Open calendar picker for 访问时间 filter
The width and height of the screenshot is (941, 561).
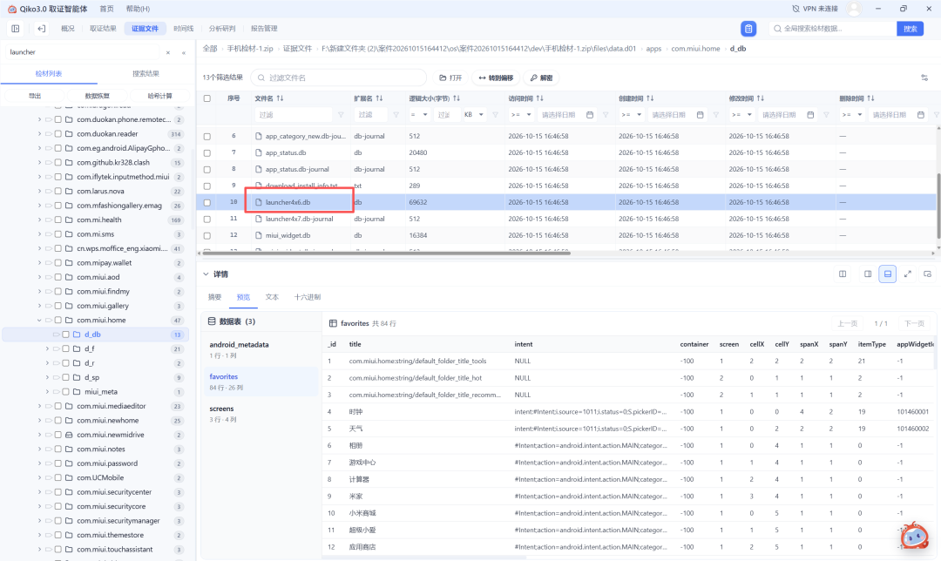[x=590, y=115]
